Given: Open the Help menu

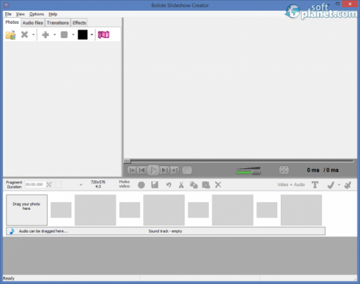Looking at the screenshot, I should (53, 14).
